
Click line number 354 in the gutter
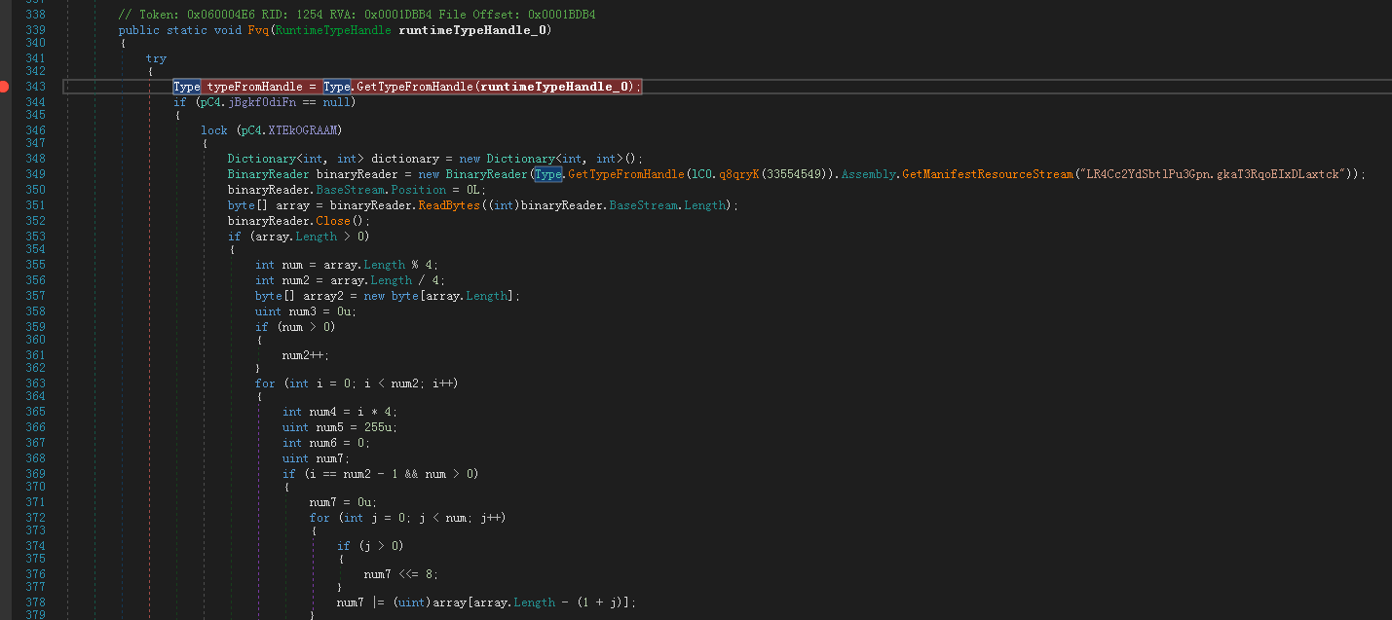[35, 249]
